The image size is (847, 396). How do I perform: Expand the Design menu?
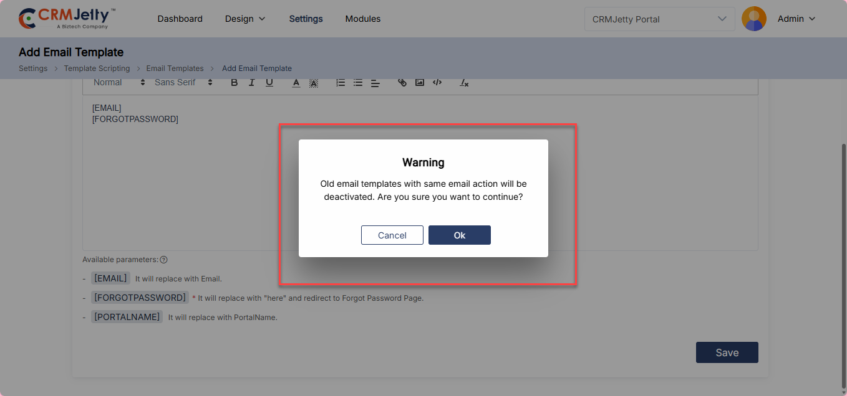(x=245, y=19)
